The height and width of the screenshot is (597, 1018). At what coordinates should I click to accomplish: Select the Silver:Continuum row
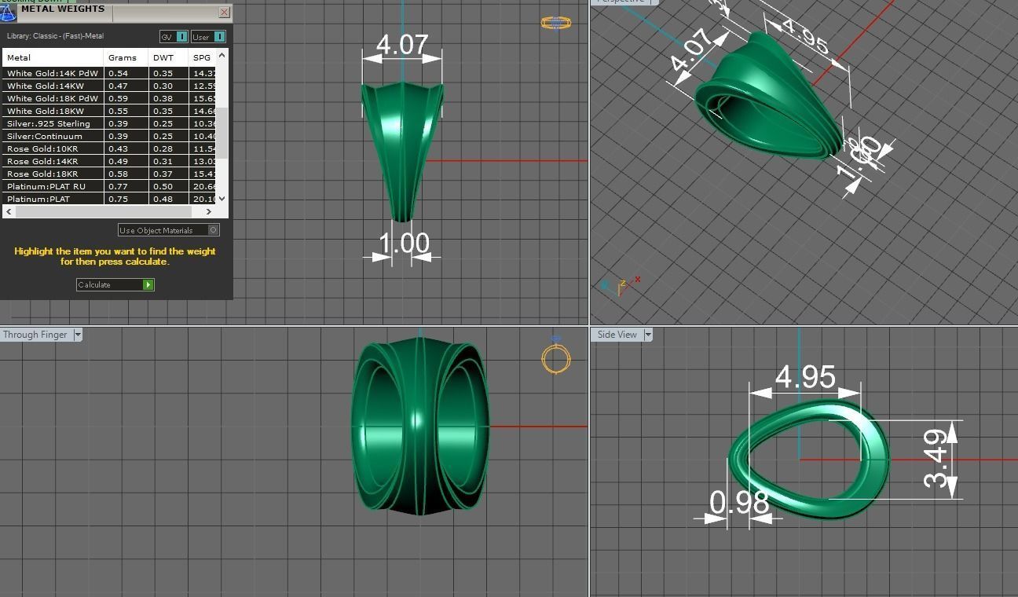pyautogui.click(x=109, y=136)
